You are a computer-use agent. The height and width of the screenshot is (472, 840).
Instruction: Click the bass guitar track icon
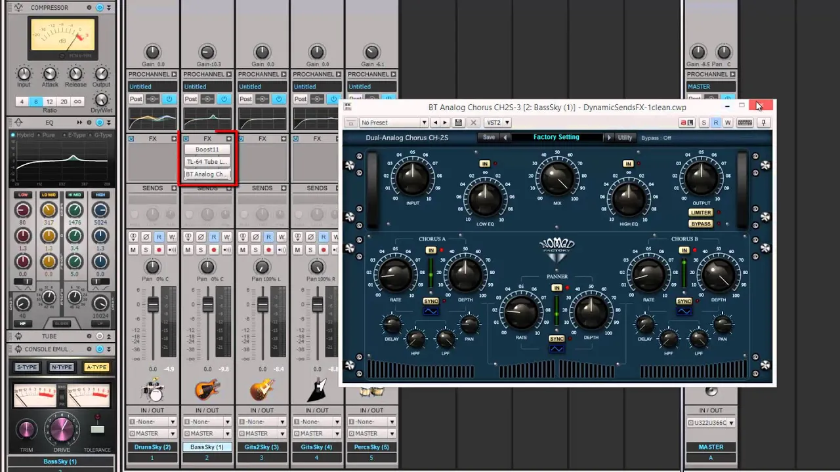click(207, 390)
